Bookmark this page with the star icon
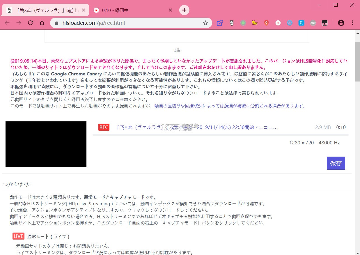Screen dimensions: 360x255 tap(205, 22)
